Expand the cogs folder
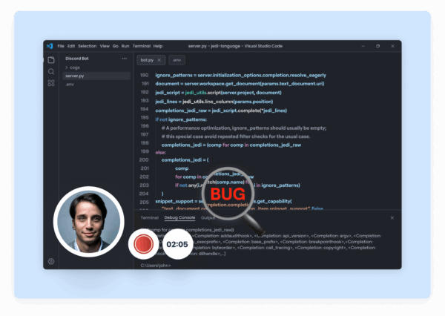This screenshot has height=316, width=445. 74,68
